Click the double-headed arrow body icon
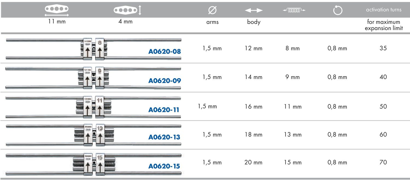 click(x=254, y=10)
